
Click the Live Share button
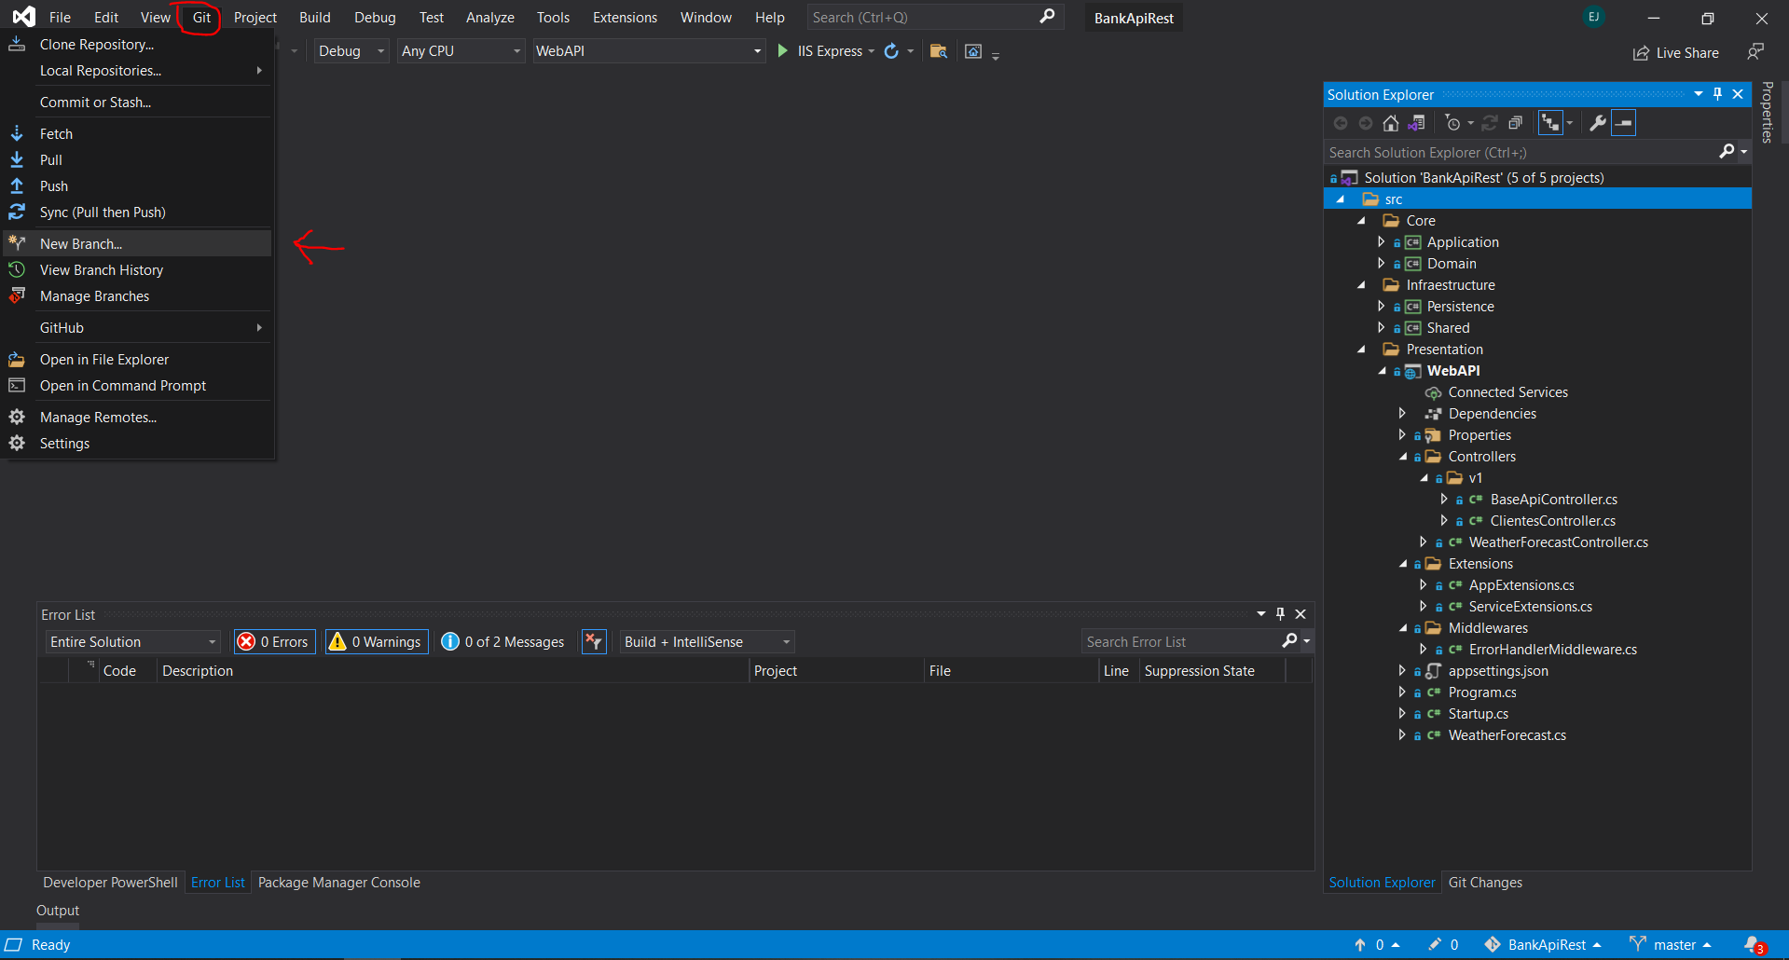tap(1676, 53)
